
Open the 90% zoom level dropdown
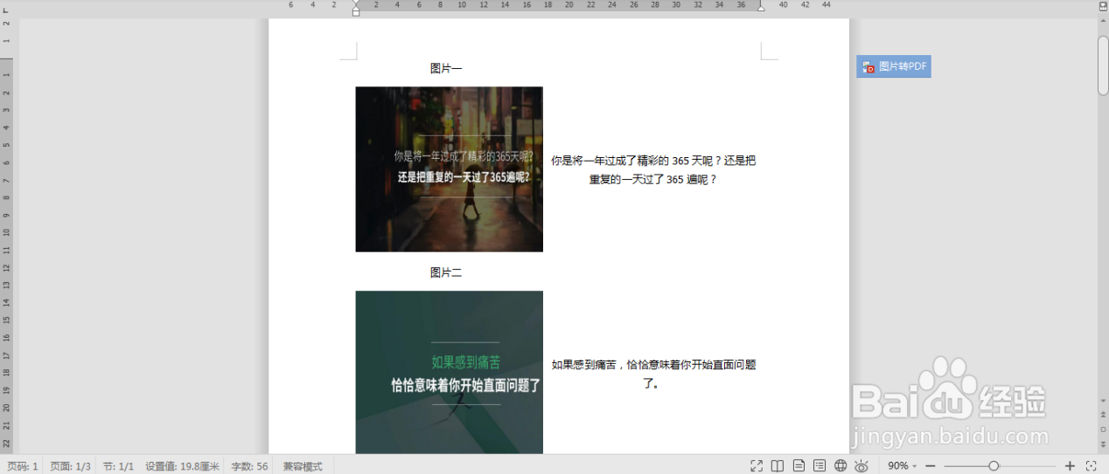pyautogui.click(x=902, y=466)
